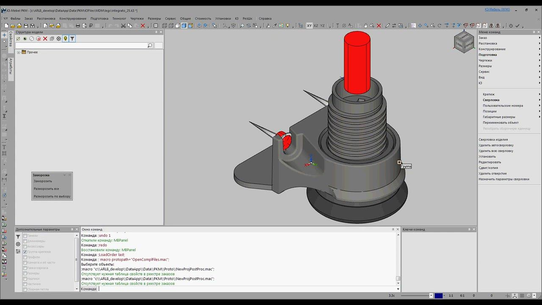
Task: Open the Конструирование menu in menu bar
Action: click(x=73, y=19)
